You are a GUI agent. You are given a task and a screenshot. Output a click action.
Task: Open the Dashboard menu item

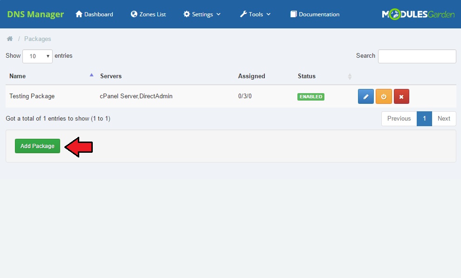94,14
